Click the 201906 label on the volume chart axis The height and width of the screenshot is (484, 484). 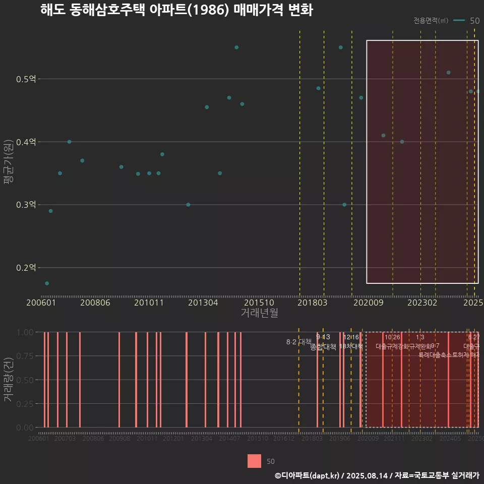[x=339, y=438]
